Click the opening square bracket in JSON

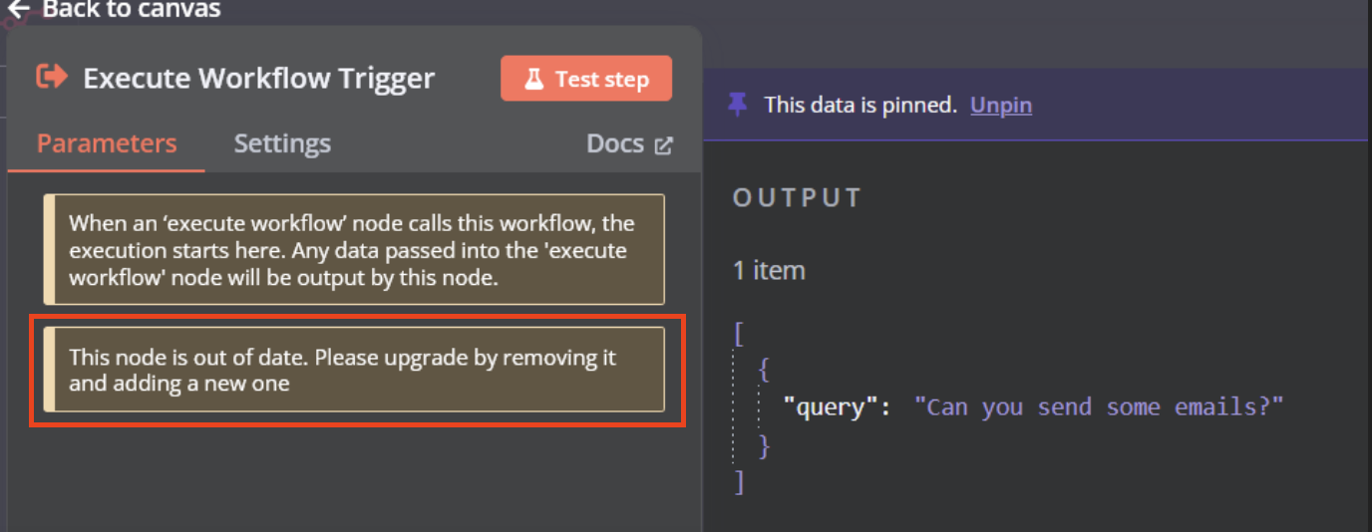(x=739, y=332)
